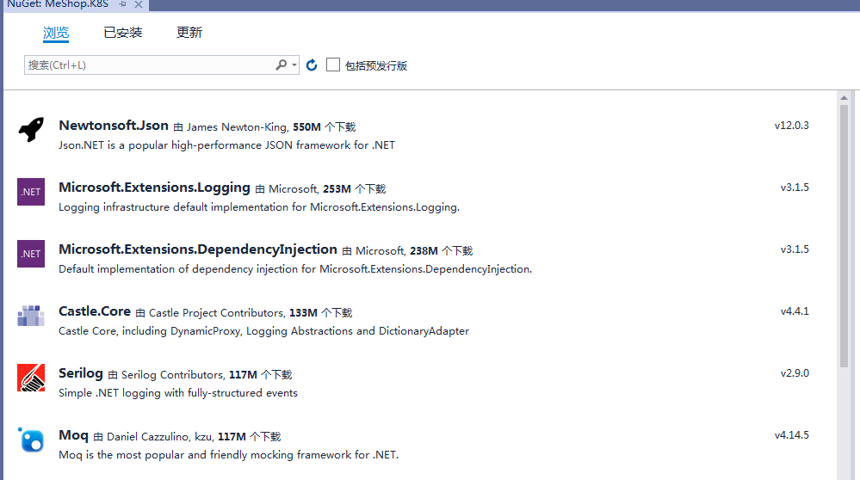Image resolution: width=860 pixels, height=480 pixels.
Task: Select the Microsoft.Extensions.DependencyInjection package title
Action: (x=198, y=249)
